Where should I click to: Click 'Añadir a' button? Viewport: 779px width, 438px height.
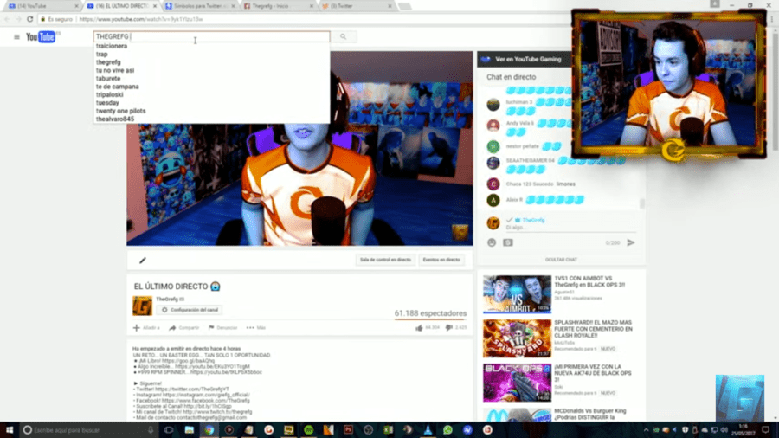click(x=146, y=328)
